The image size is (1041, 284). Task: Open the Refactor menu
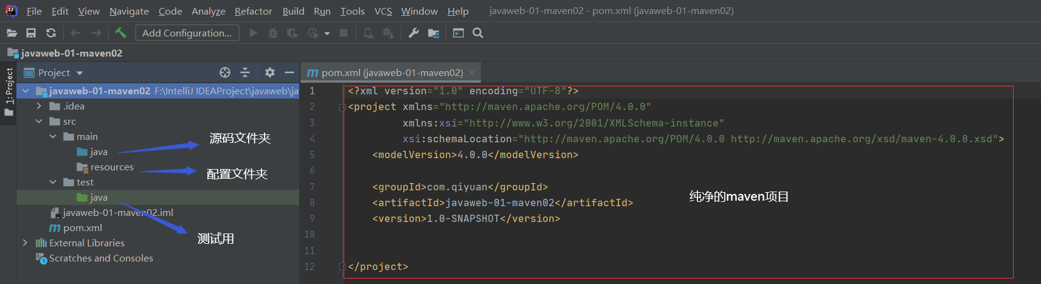tap(254, 11)
